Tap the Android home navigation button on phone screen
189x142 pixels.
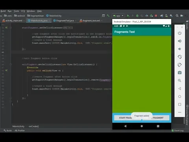(x=142, y=126)
